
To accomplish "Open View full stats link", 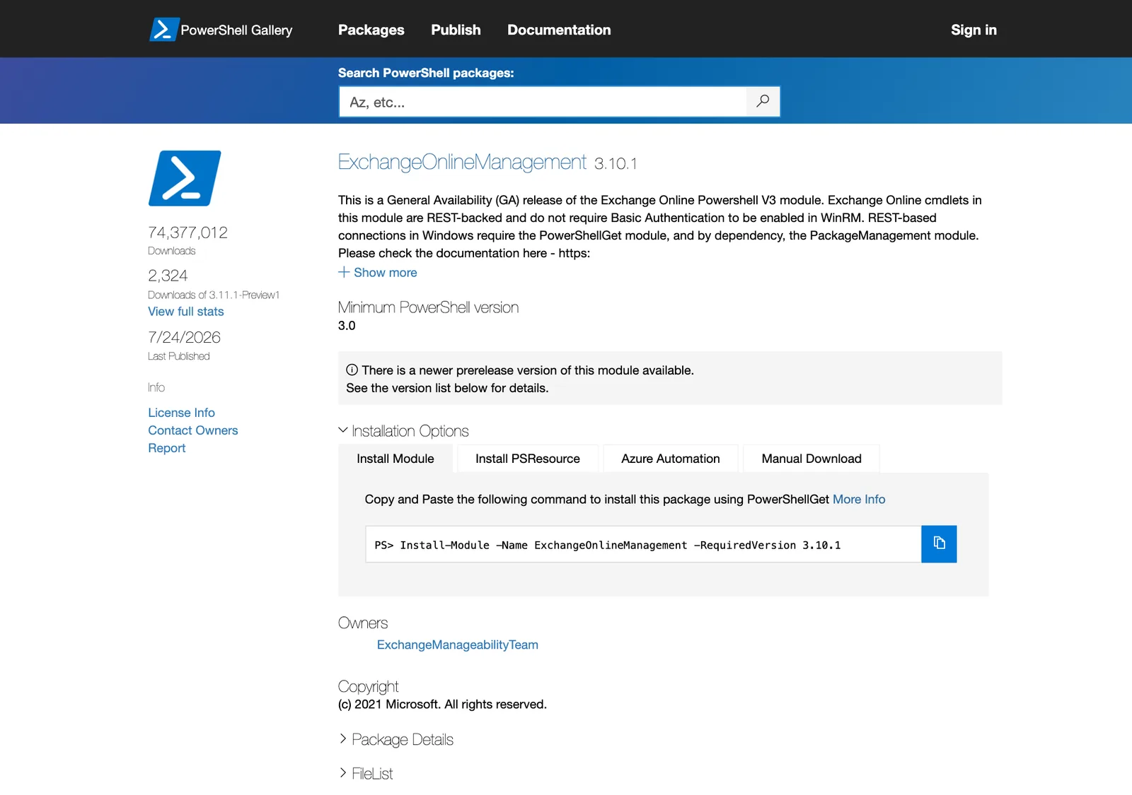I will 186,311.
